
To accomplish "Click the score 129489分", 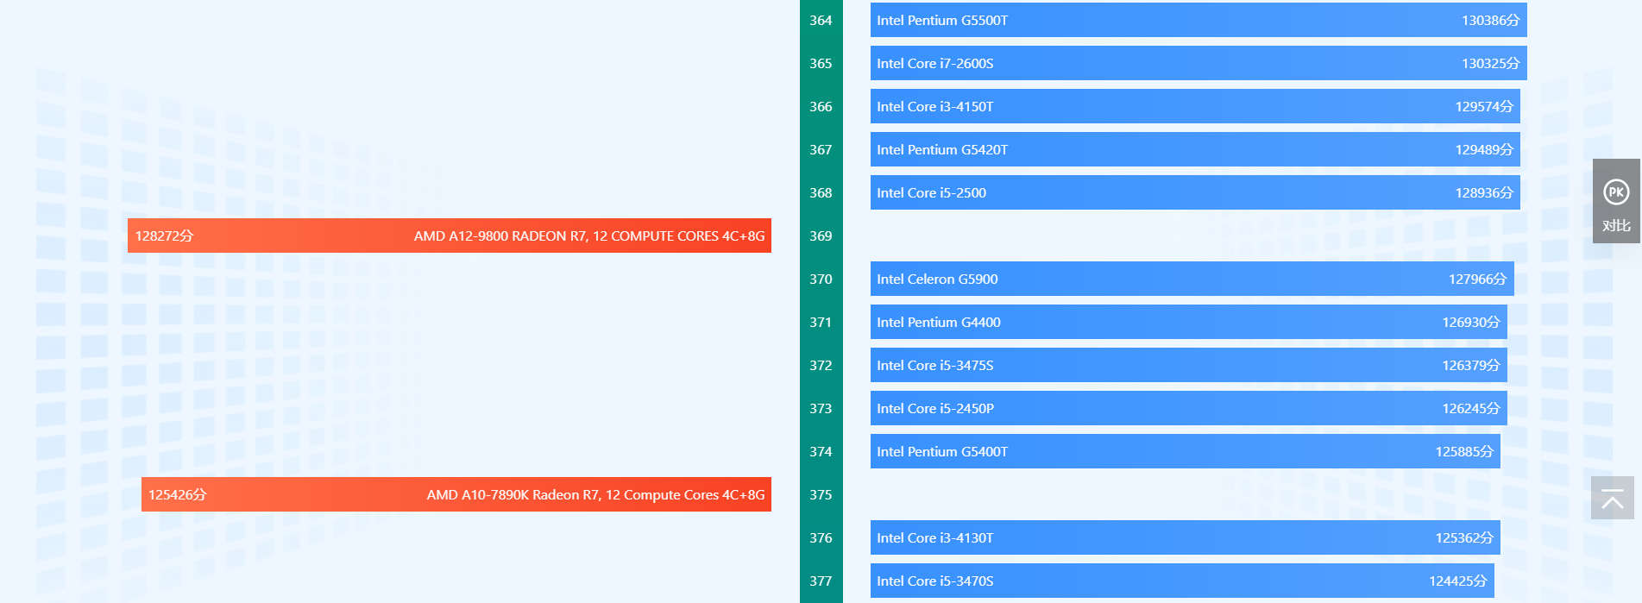I will [1484, 149].
